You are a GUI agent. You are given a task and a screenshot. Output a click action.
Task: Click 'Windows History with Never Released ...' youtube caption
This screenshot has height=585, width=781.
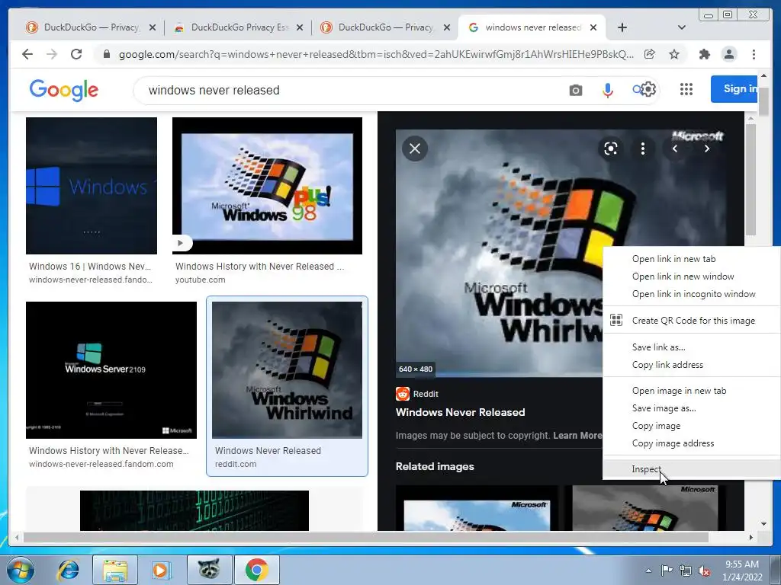click(x=259, y=266)
